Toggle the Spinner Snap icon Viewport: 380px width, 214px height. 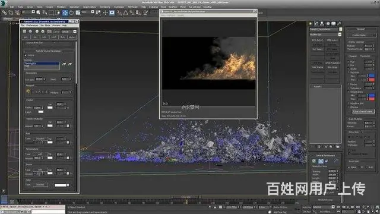tap(138, 12)
